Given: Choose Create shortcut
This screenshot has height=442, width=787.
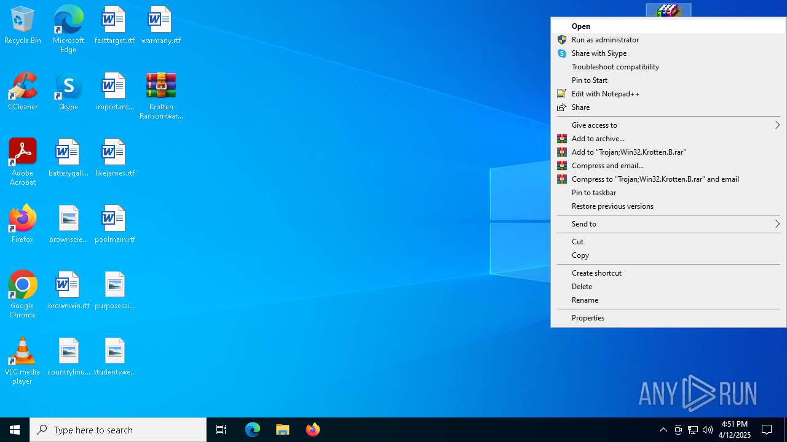Looking at the screenshot, I should 668,273.
